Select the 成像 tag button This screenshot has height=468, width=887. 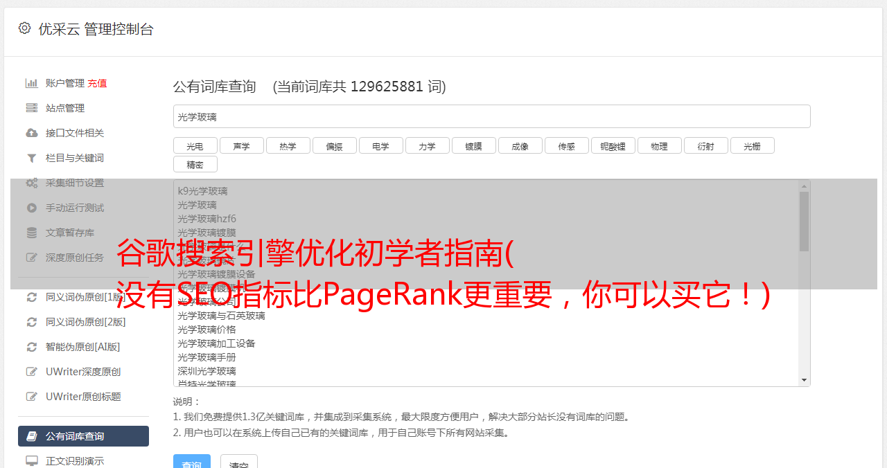[x=520, y=145]
